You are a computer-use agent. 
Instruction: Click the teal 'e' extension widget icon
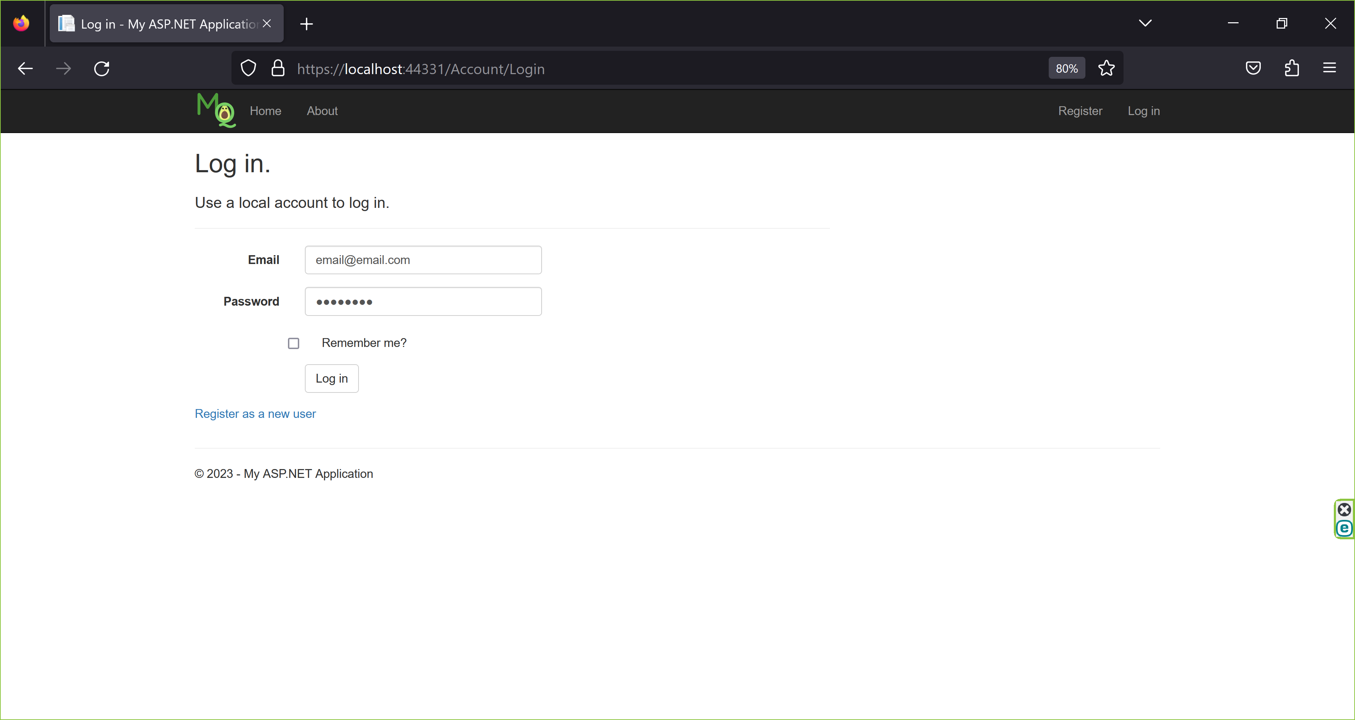pos(1344,528)
